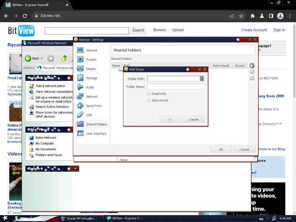Screen dimensions: 296x222
Task: Select the Storage settings category
Action: [87, 78]
